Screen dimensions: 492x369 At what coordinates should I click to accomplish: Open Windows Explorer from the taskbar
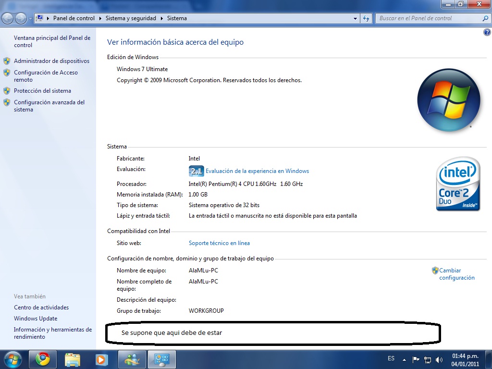[73, 359]
